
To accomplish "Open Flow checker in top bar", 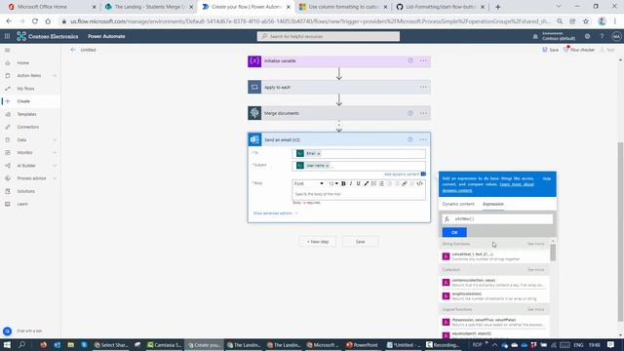I will click(x=579, y=50).
